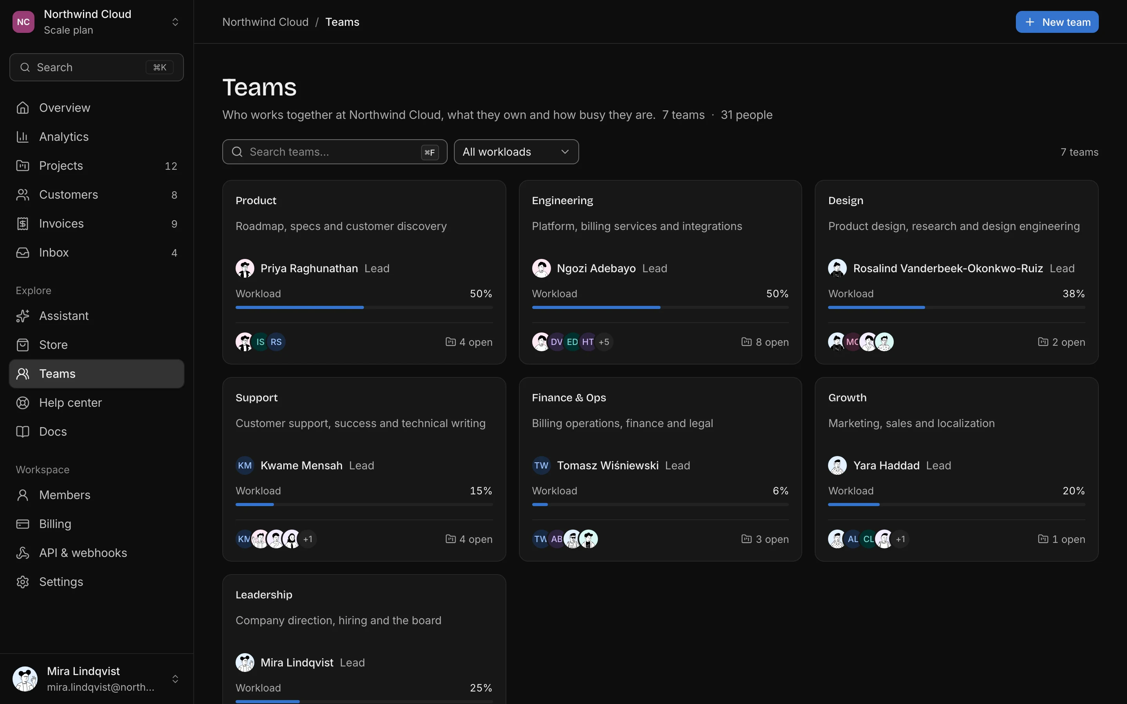Click the Kwame Mensah KM lead avatar
The image size is (1127, 704).
tap(245, 465)
